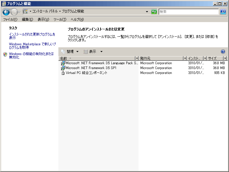Click the Virtual PC 統合コンポーネント installer icon
229x172 pixels.
tap(63, 73)
